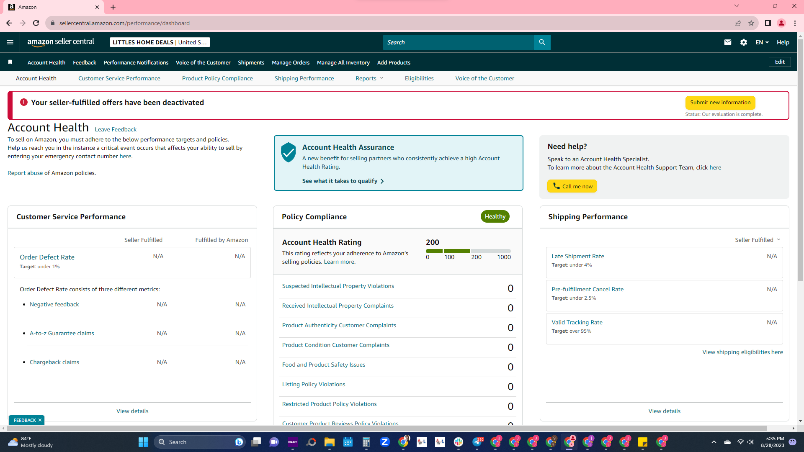Open Performance Notifications in the top menu
This screenshot has height=452, width=804.
pos(136,62)
